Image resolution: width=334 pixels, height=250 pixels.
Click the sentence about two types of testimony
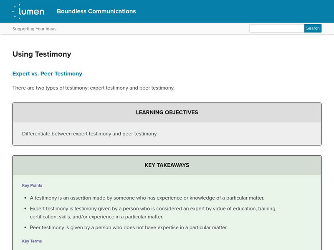[93, 88]
